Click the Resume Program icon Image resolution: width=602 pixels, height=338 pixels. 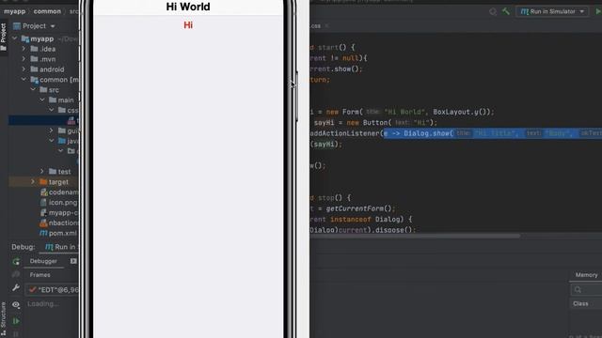[x=16, y=321]
